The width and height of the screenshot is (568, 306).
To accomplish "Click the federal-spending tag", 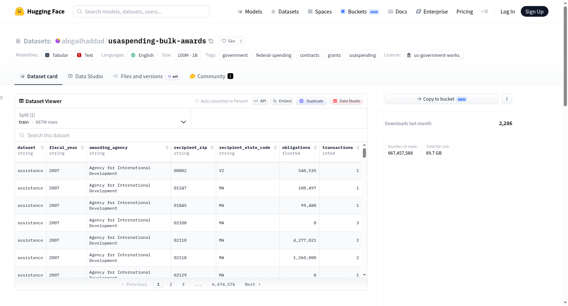I will (x=274, y=55).
